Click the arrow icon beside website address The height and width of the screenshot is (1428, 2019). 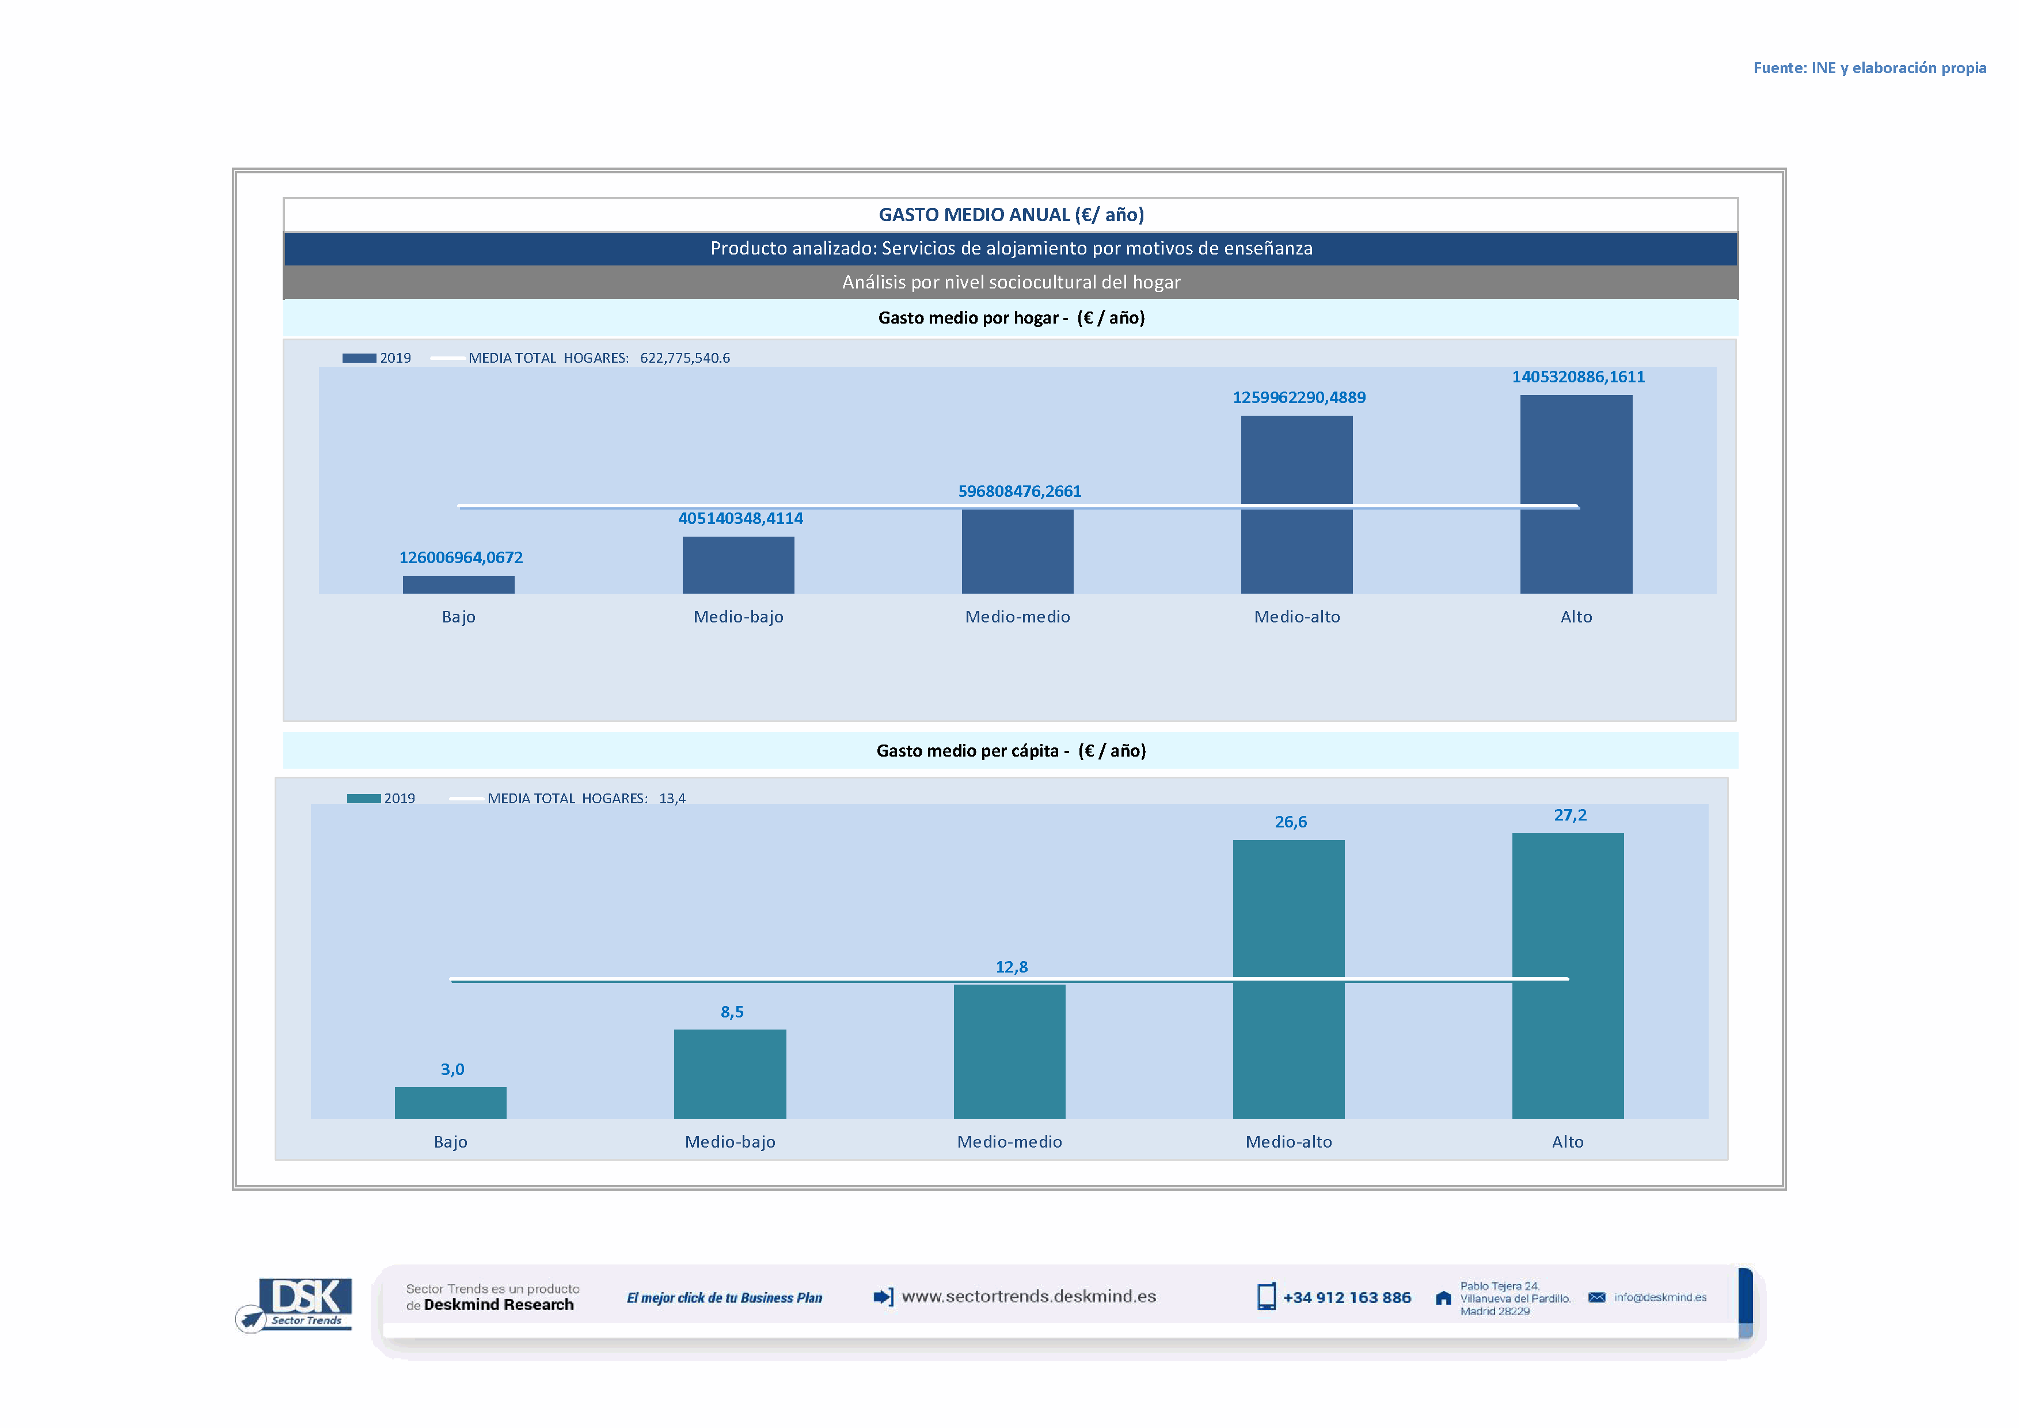(883, 1296)
